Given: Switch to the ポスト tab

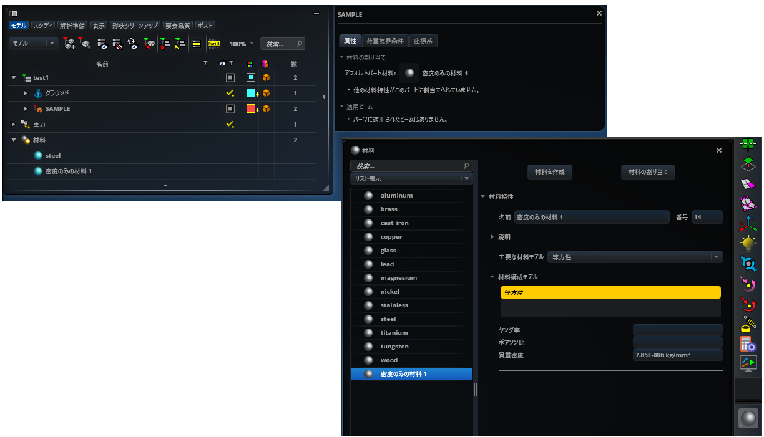Looking at the screenshot, I should click(205, 26).
